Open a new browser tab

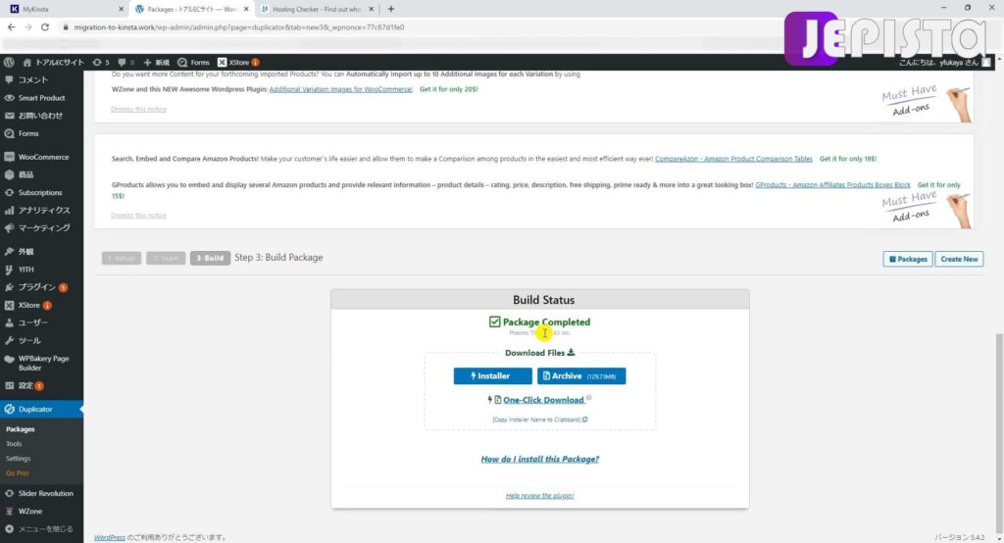[x=390, y=9]
